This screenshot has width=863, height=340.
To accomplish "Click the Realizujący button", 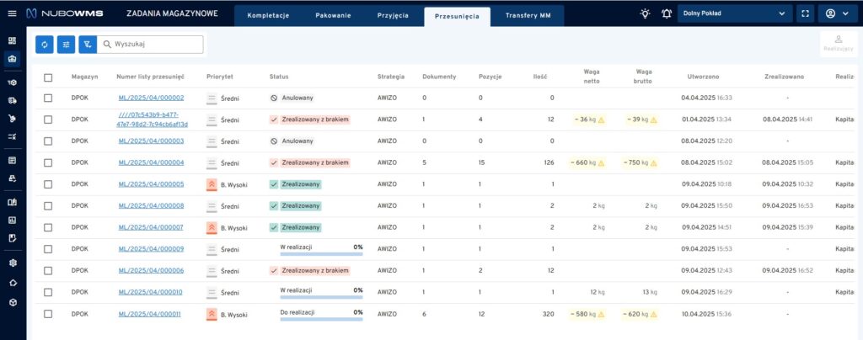I will pos(838,45).
